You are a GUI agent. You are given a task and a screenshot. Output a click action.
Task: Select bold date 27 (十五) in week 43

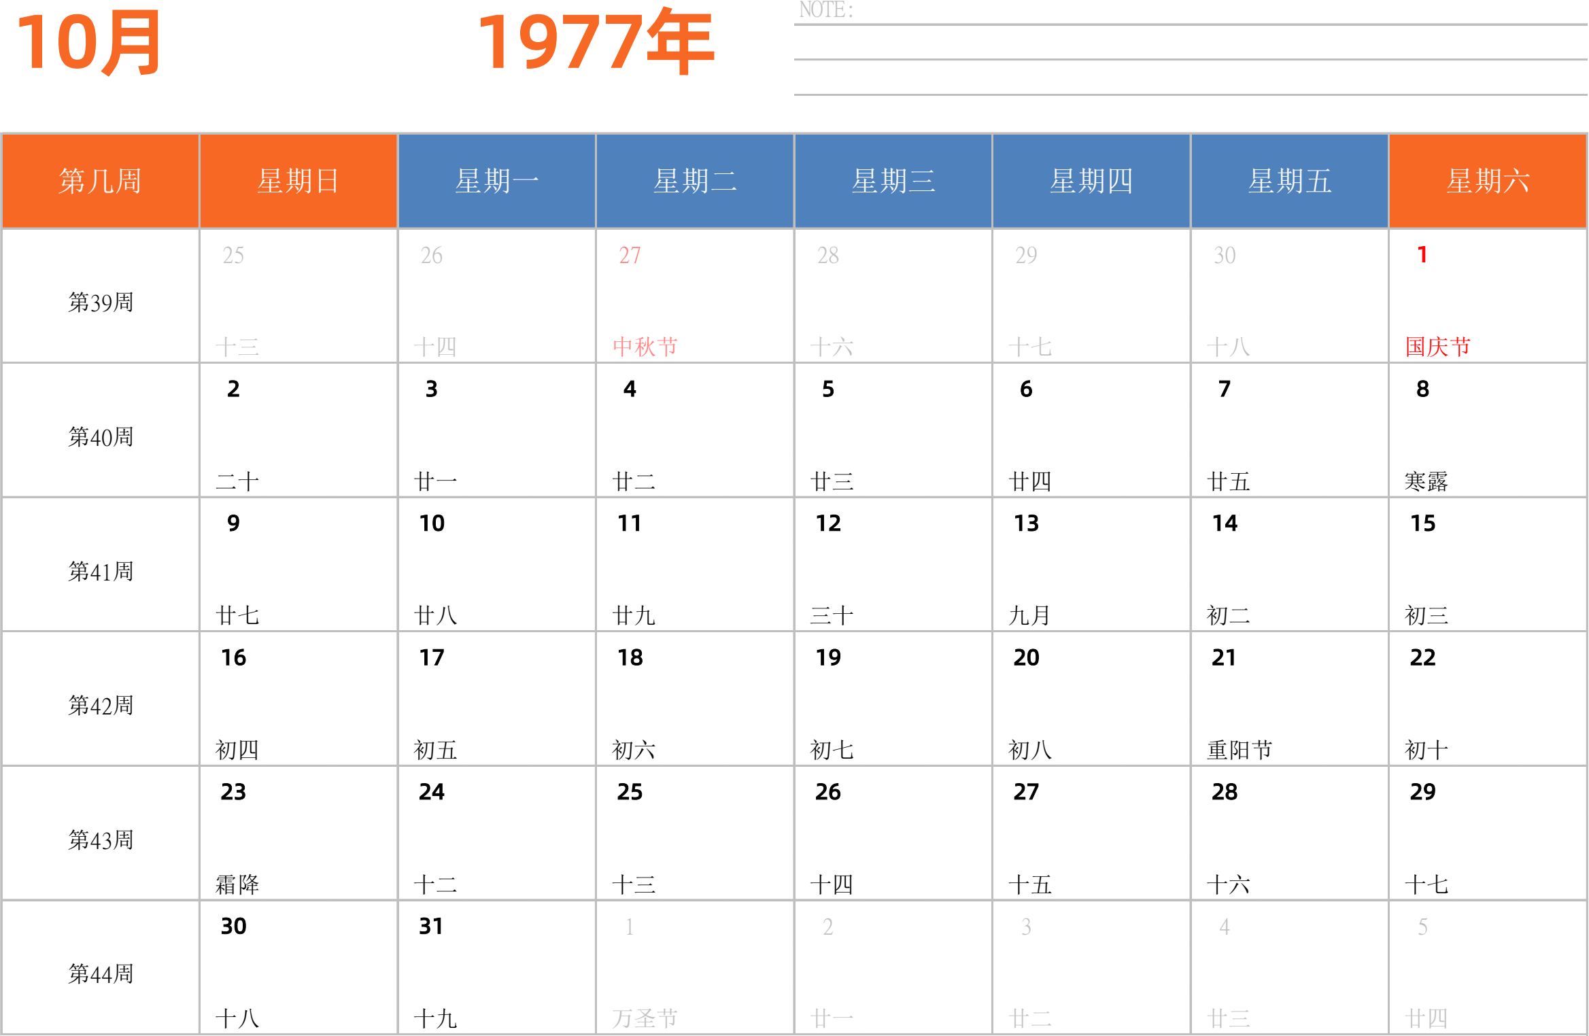1027,792
